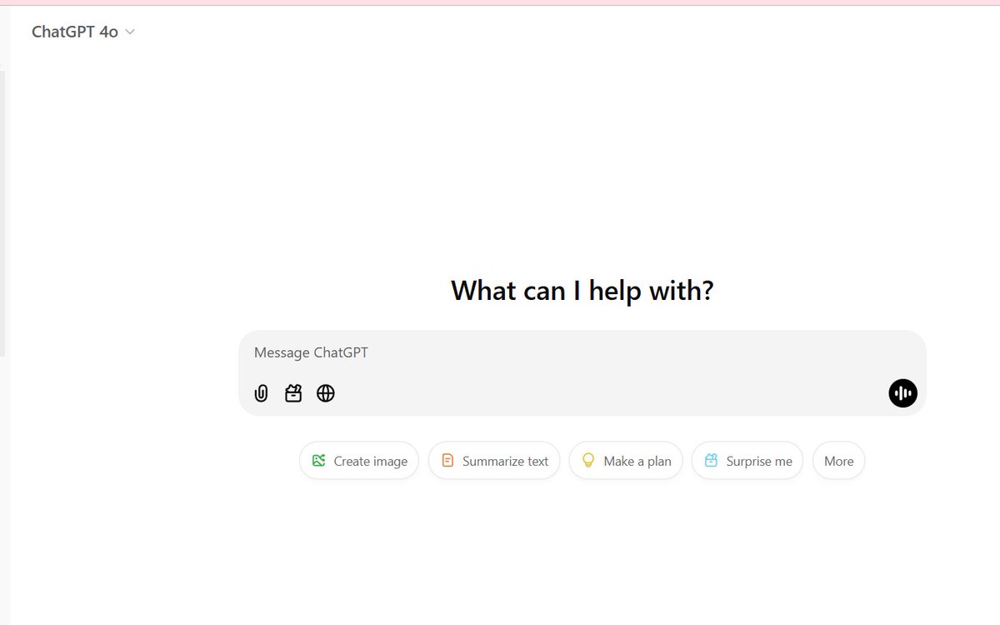This screenshot has width=1000, height=625.
Task: Start voice mode with the black waveform button
Action: pos(903,393)
